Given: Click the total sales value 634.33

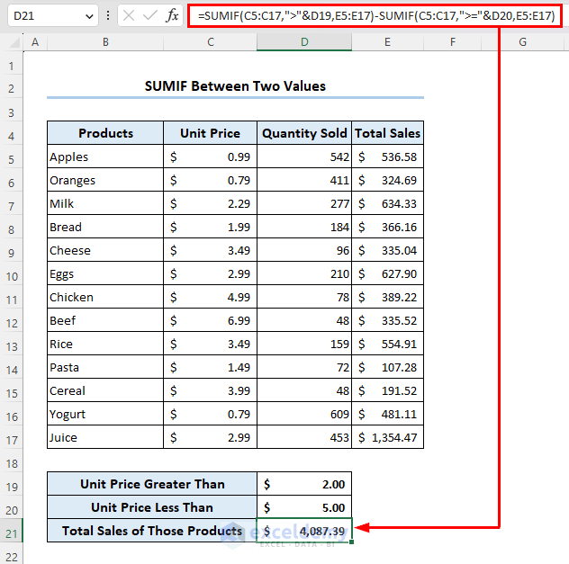Looking at the screenshot, I should pyautogui.click(x=387, y=203).
